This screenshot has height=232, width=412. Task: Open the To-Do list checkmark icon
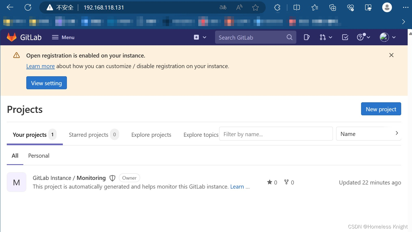(x=345, y=37)
